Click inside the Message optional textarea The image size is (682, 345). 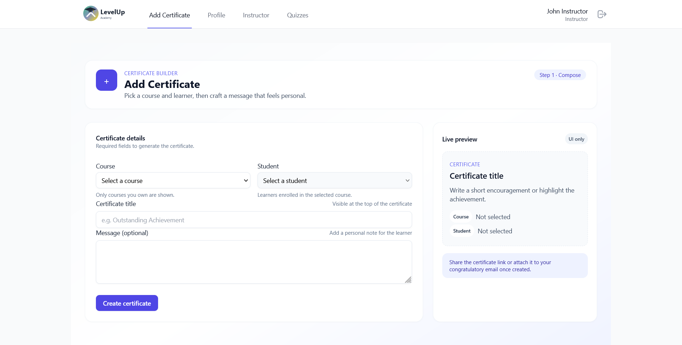(x=254, y=262)
